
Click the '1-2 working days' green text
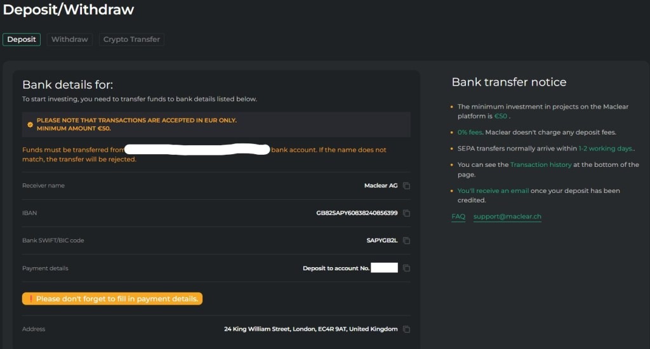pyautogui.click(x=606, y=148)
